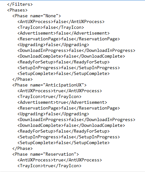Click the Advertisement true line
145x172 pixels.
(62, 102)
